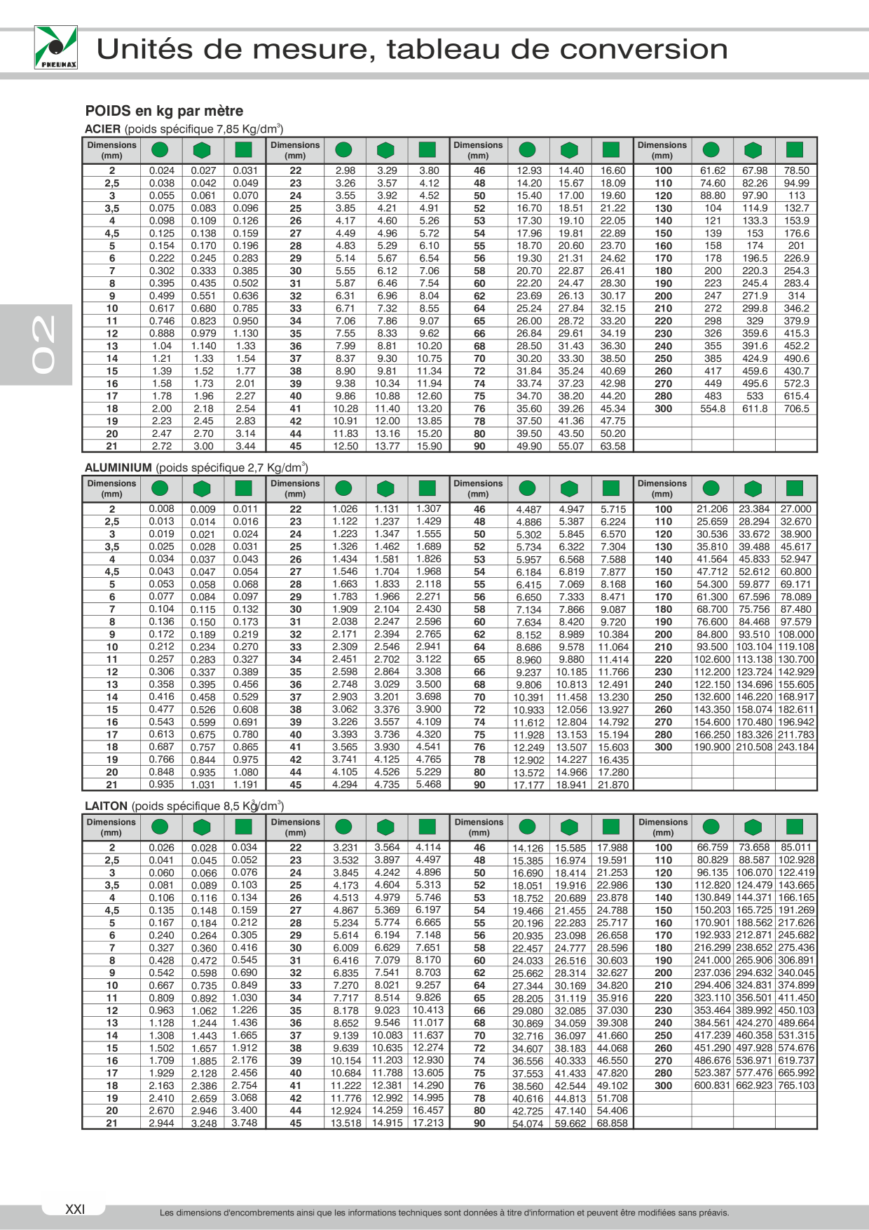Image resolution: width=869 pixels, height=1230 pixels.
Task: Click ALUMINIUM 'Dimensions (mm)' header above row 100
Action: point(662,489)
